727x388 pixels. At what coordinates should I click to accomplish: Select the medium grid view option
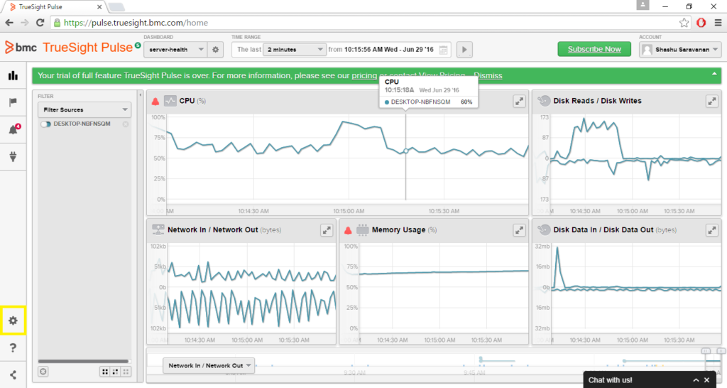[115, 372]
